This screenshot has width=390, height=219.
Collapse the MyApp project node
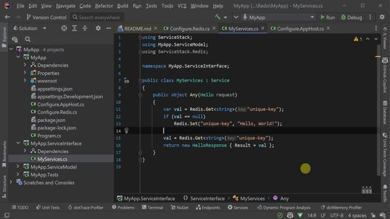[x=18, y=57]
